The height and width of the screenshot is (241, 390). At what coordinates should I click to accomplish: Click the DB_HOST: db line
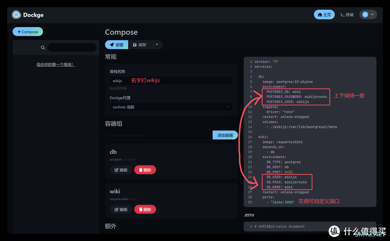pyautogui.click(x=277, y=167)
